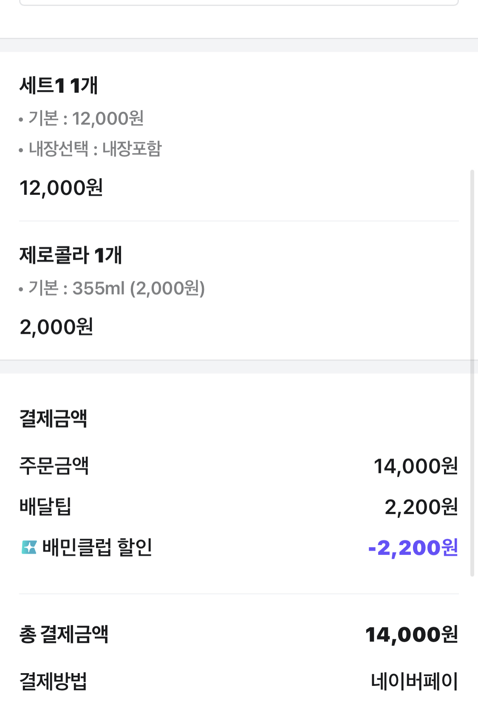Tap the bold 14,000원 total amount
This screenshot has width=478, height=708.
pyautogui.click(x=411, y=635)
